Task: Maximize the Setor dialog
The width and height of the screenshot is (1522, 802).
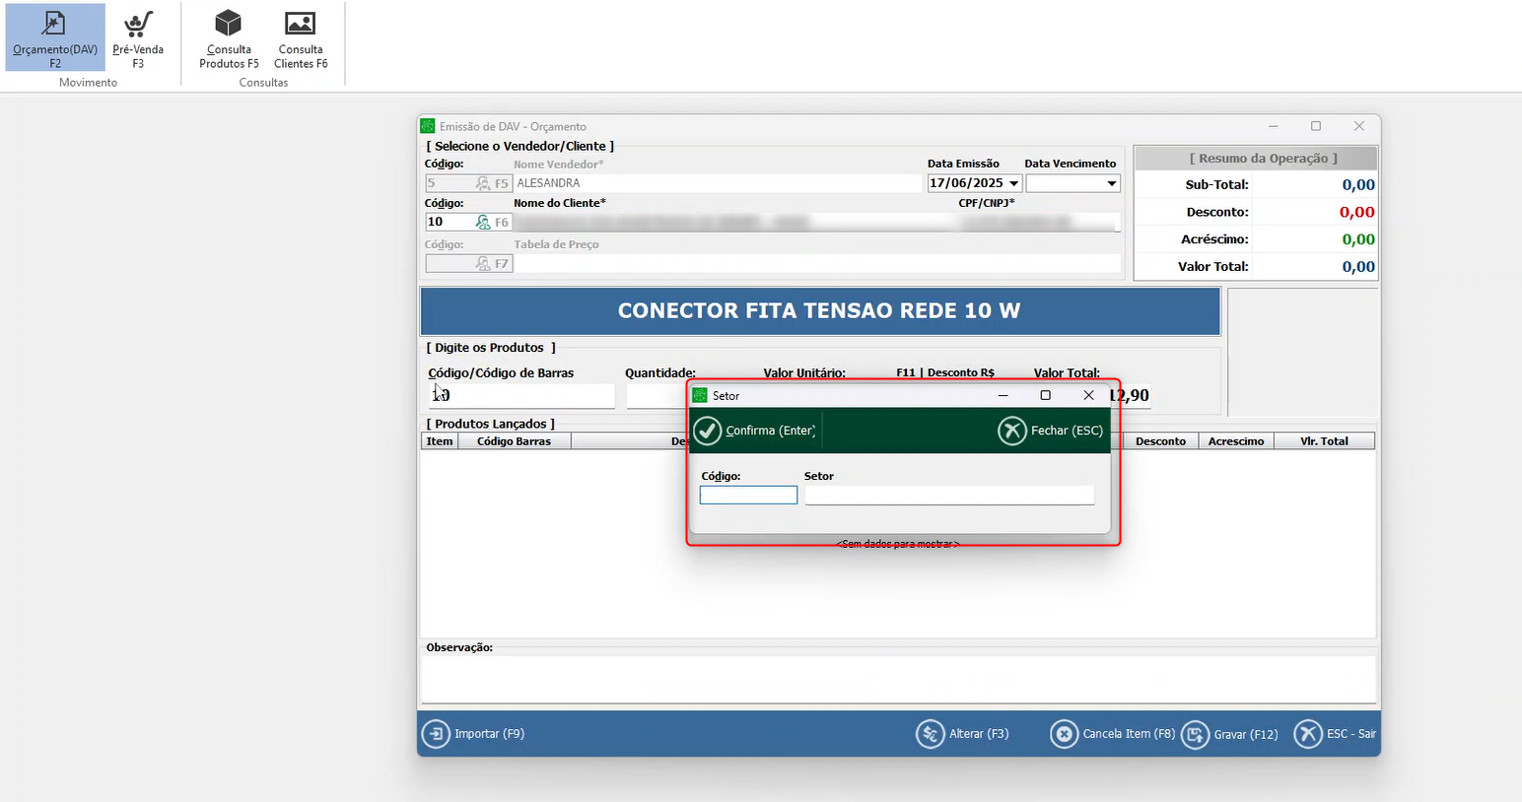Action: point(1045,395)
